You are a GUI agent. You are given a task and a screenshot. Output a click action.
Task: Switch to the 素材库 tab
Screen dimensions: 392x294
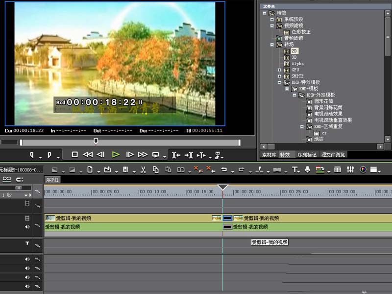(269, 155)
